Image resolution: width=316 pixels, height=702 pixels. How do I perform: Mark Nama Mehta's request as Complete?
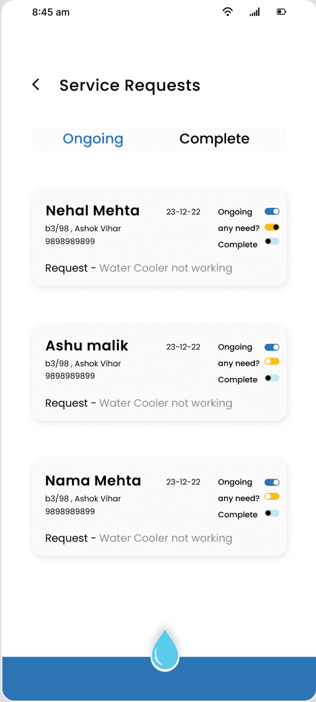(272, 513)
